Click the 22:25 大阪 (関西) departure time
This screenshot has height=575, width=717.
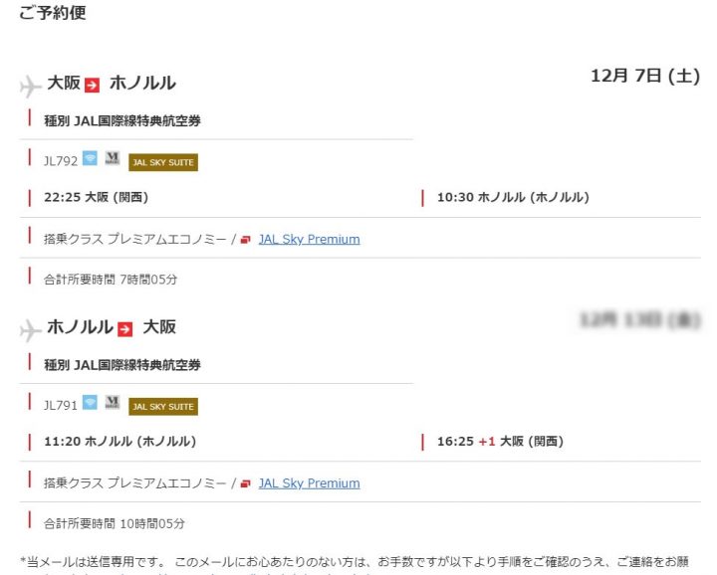(96, 197)
